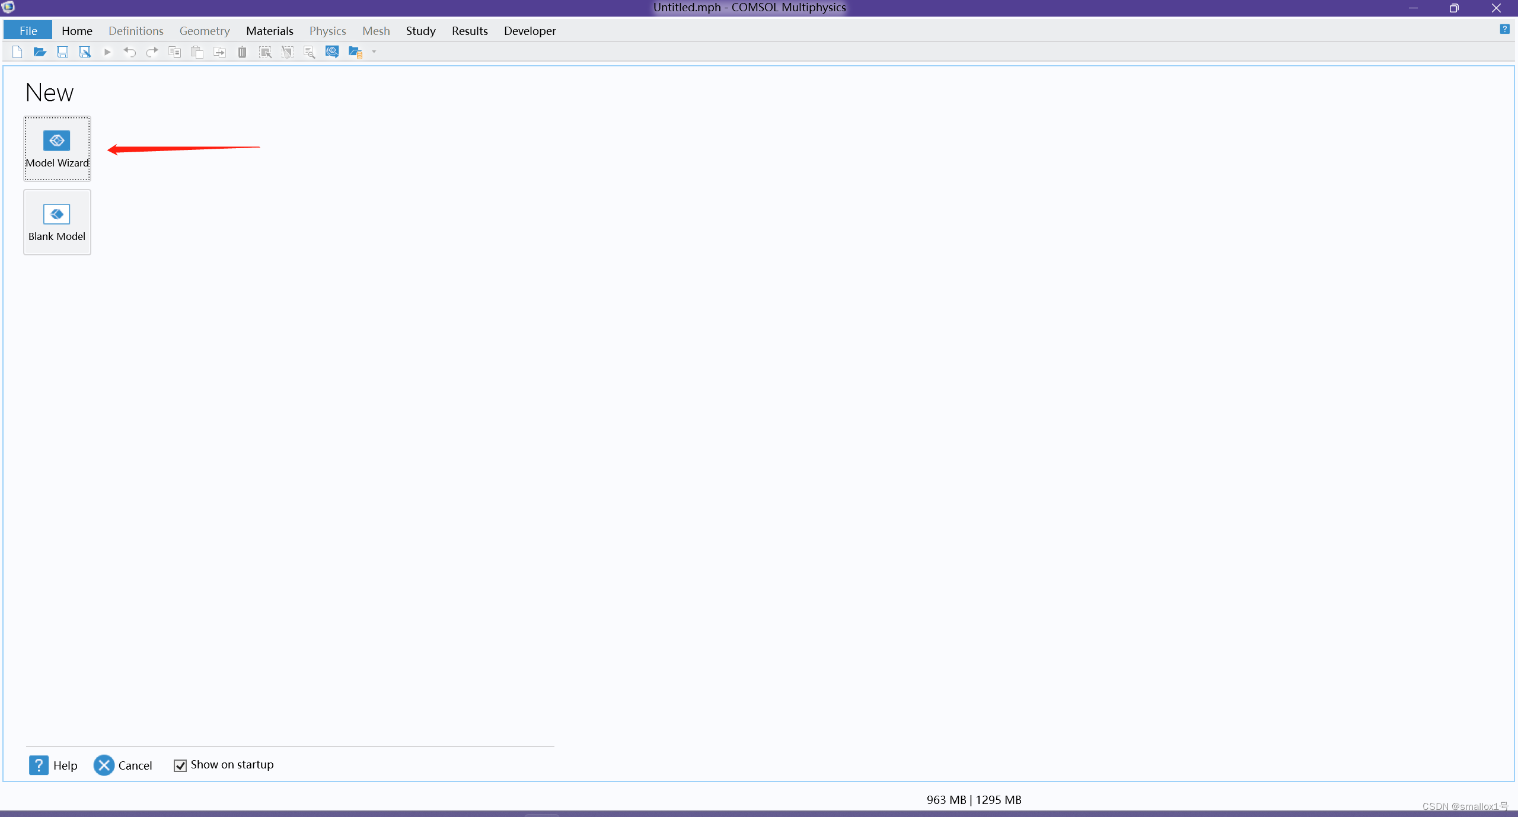Image resolution: width=1518 pixels, height=817 pixels.
Task: Click the Help question mark icon
Action: [x=1505, y=29]
